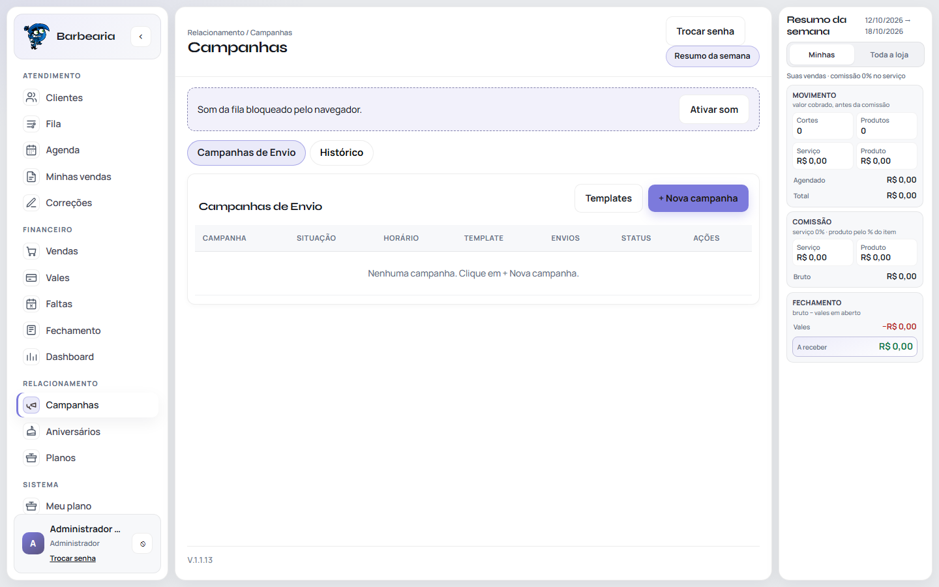Click the AÇÕES column header

coord(706,238)
